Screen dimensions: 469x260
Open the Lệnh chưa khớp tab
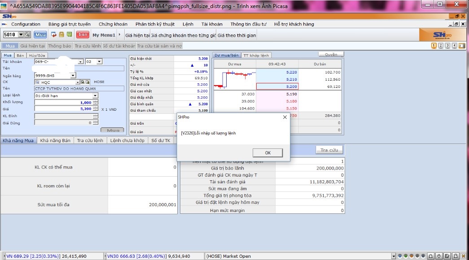[x=127, y=140]
